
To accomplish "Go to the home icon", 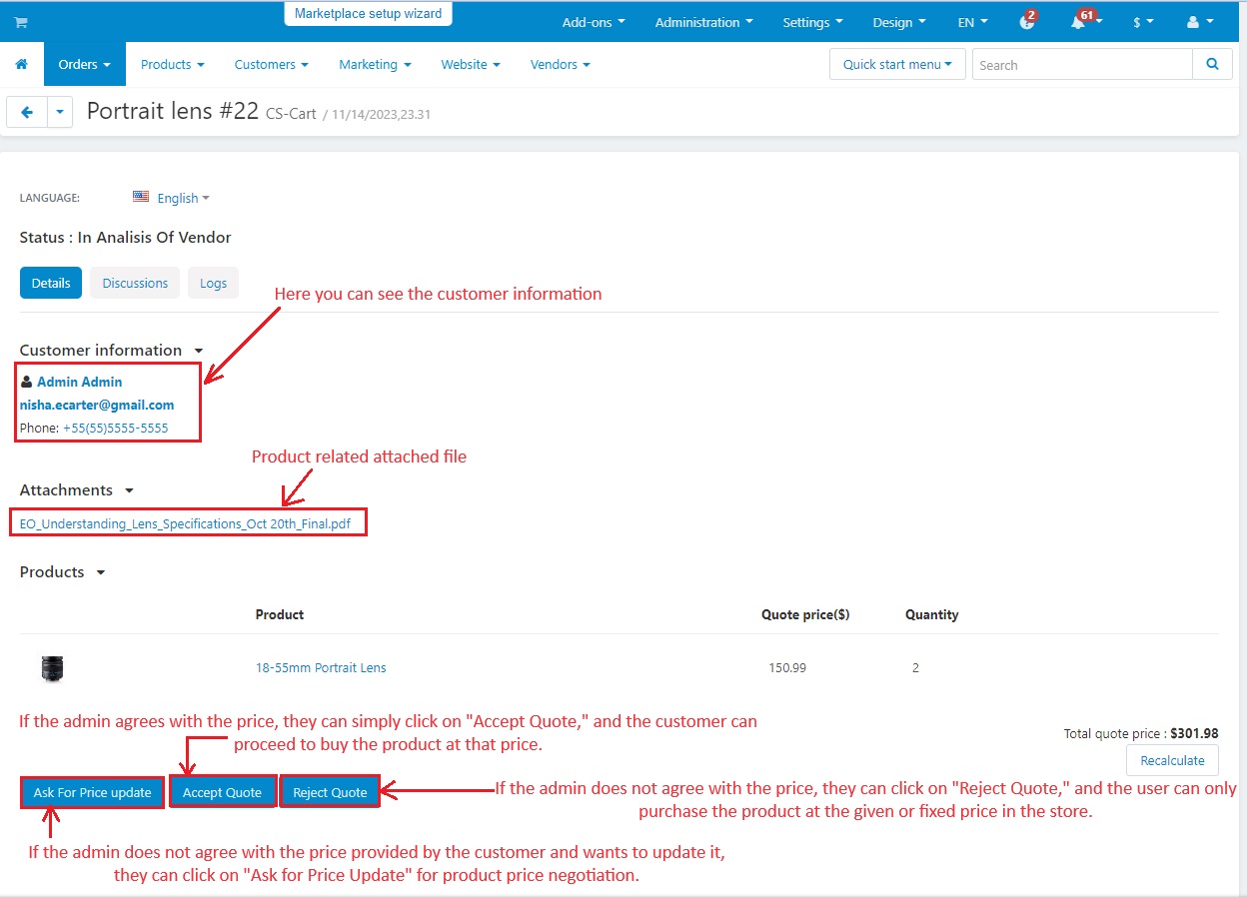I will 21,64.
